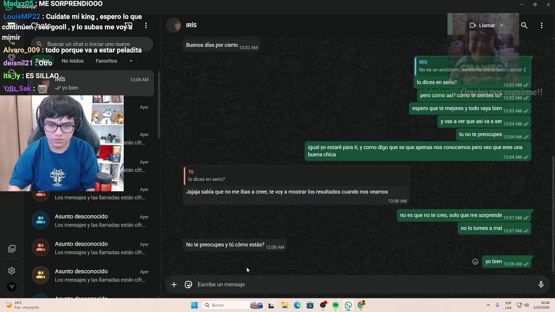Jump to quoted 'Tú lo dices en serio?' reply
The width and height of the screenshot is (555, 312).
pyautogui.click(x=296, y=175)
